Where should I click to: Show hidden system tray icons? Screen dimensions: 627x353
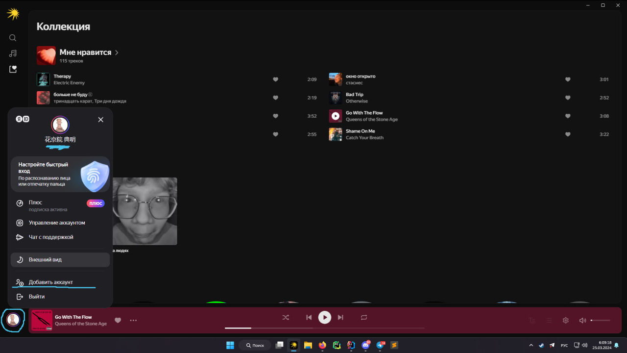(x=531, y=345)
